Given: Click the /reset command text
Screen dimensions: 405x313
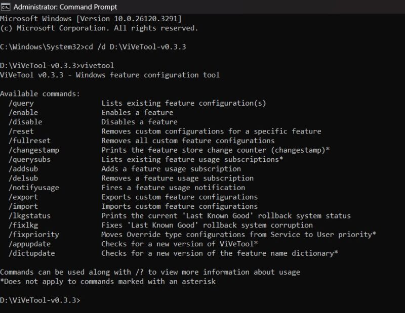Looking at the screenshot, I should point(21,131).
